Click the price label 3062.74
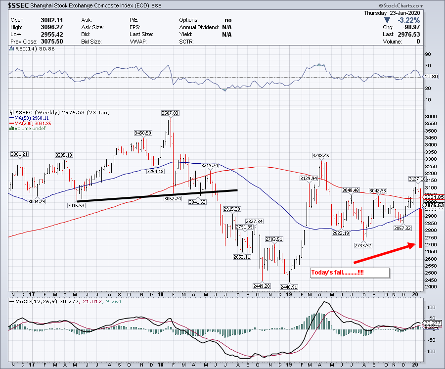 click(x=173, y=199)
